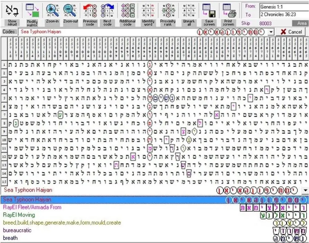309x243 pixels.
Task: Select the Identify word tool
Action: [148, 10]
